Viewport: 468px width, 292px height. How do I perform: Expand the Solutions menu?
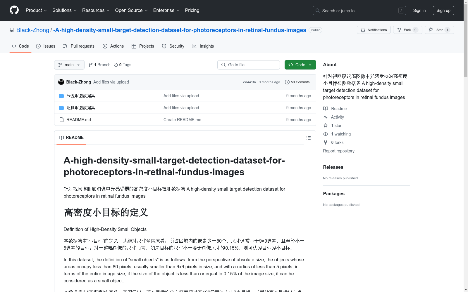65,10
